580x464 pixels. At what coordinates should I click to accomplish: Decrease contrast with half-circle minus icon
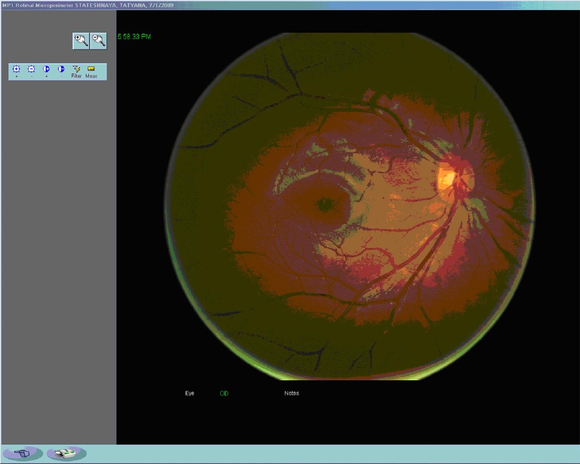(61, 69)
